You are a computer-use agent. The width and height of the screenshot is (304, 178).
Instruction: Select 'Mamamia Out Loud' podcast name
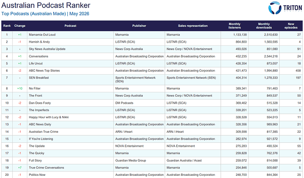tap(42, 35)
